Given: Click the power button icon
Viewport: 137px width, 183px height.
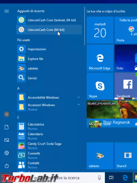Looking at the screenshot, I should (x=7, y=166).
